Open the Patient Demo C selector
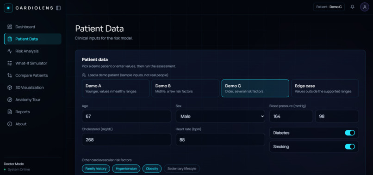 coord(329,7)
